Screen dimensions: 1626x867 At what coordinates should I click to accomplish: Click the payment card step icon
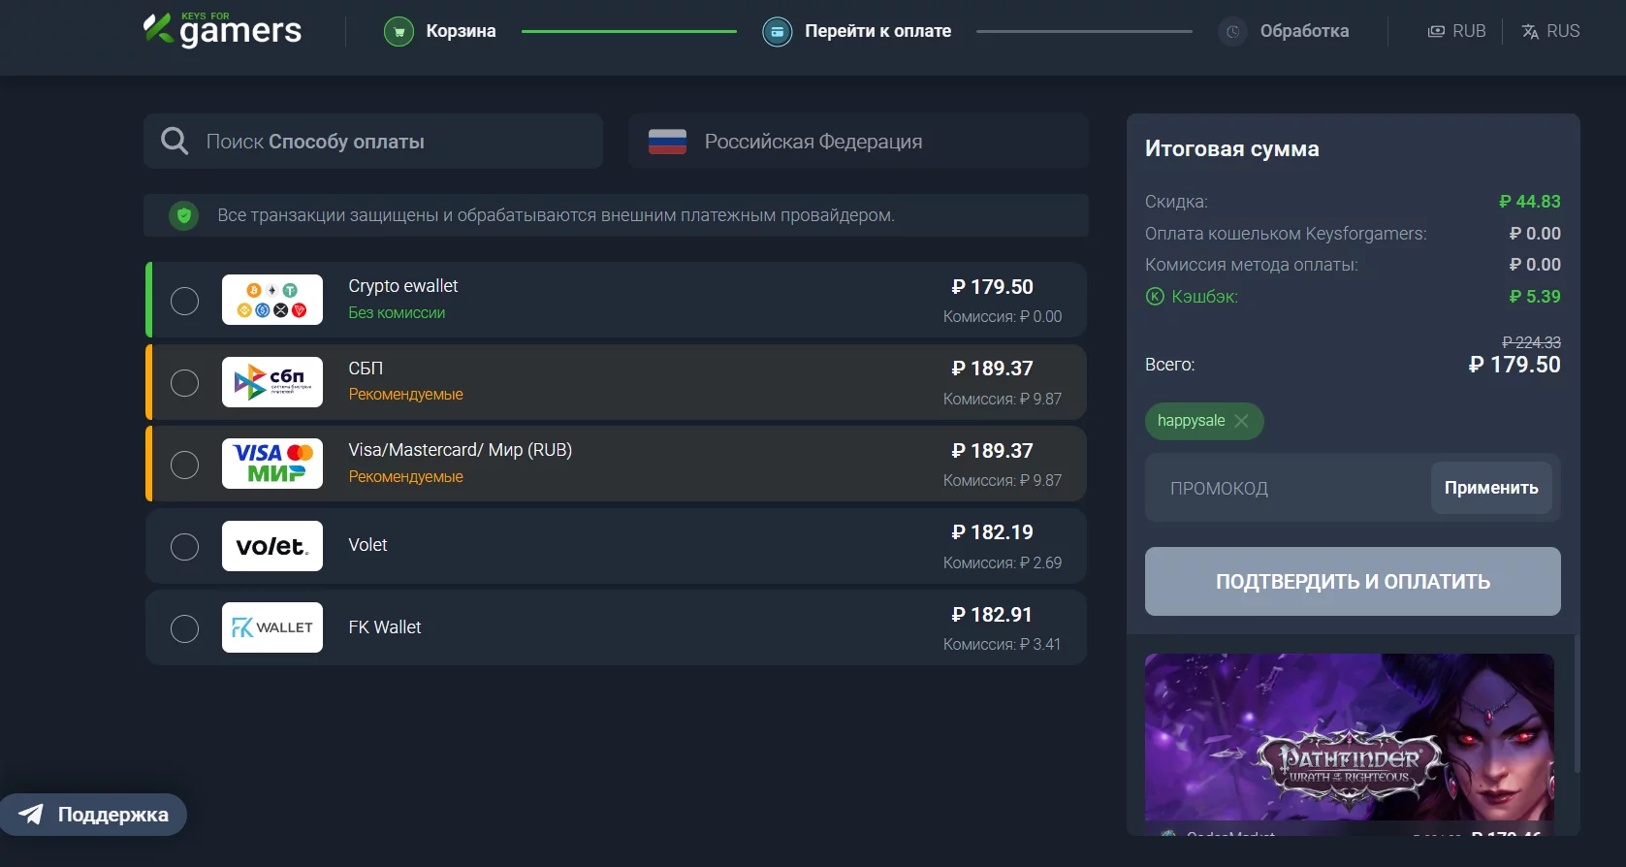[777, 32]
